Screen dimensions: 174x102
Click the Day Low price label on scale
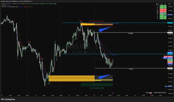point(170,68)
